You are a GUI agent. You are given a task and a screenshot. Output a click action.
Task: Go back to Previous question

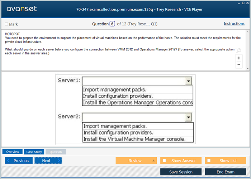click(19, 161)
